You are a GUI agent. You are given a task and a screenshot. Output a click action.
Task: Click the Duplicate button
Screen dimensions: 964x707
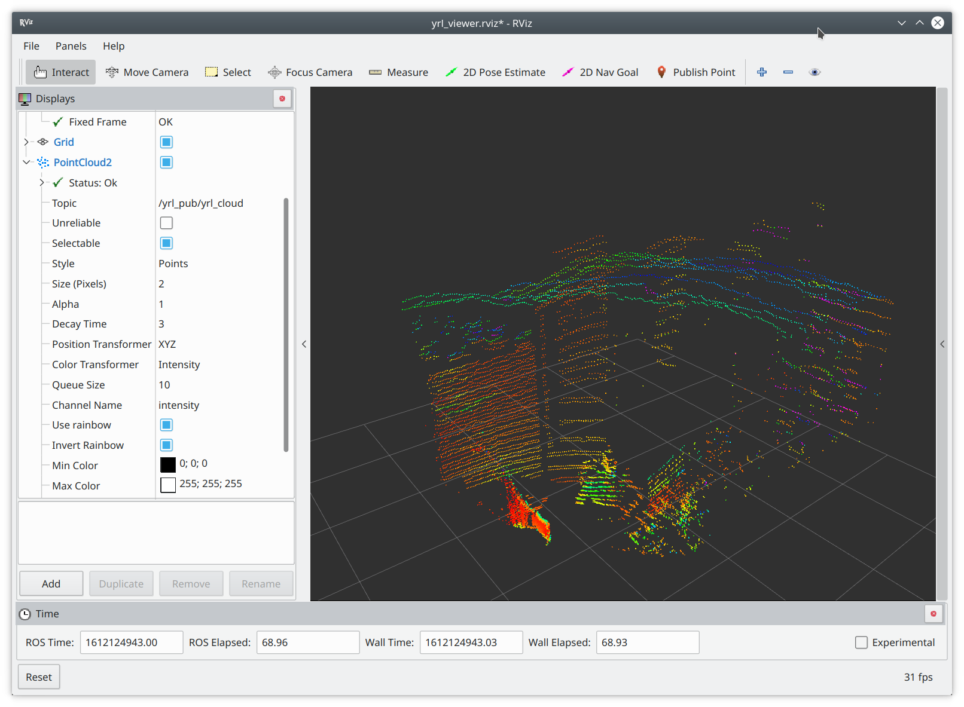point(121,584)
